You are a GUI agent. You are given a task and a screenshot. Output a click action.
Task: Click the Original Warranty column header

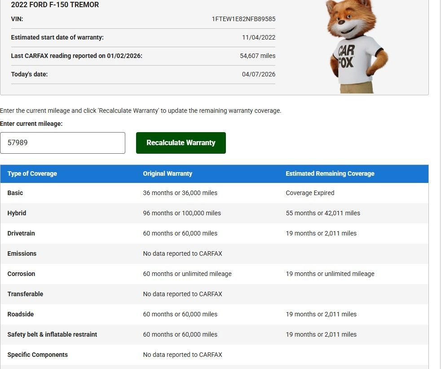click(x=168, y=173)
